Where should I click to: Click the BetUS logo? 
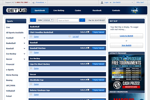click(17, 10)
